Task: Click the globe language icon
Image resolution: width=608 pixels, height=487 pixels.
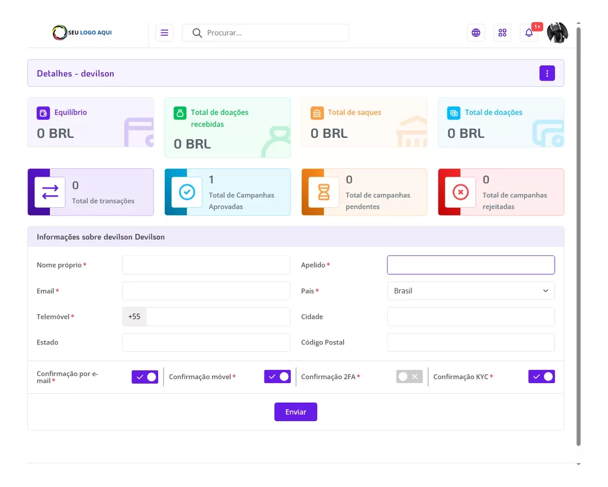Action: click(x=476, y=33)
